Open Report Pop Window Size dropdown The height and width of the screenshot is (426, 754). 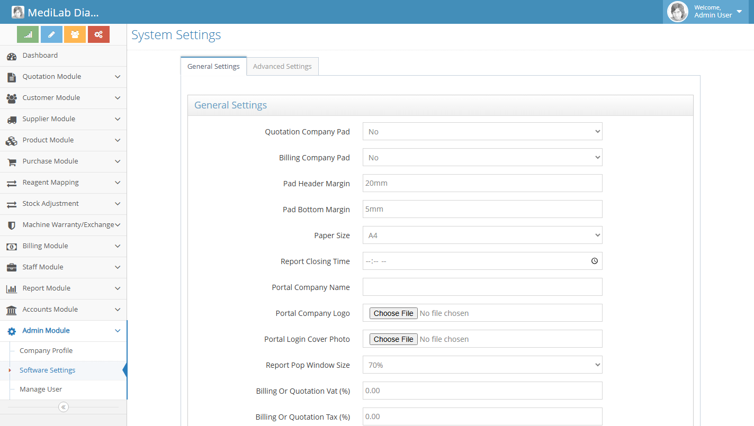(x=482, y=365)
